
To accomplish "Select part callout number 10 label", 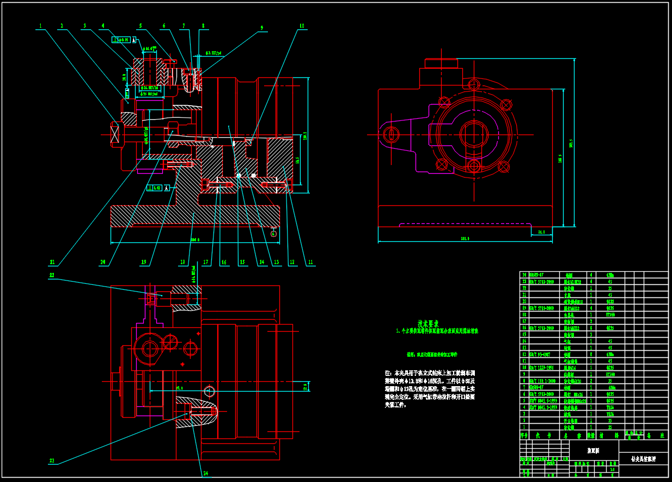I will [302, 26].
